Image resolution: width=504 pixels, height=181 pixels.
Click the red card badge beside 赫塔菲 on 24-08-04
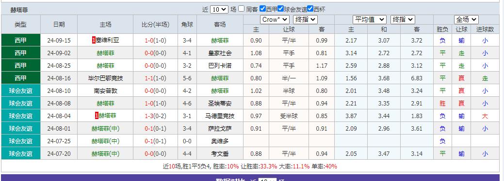coord(97,116)
